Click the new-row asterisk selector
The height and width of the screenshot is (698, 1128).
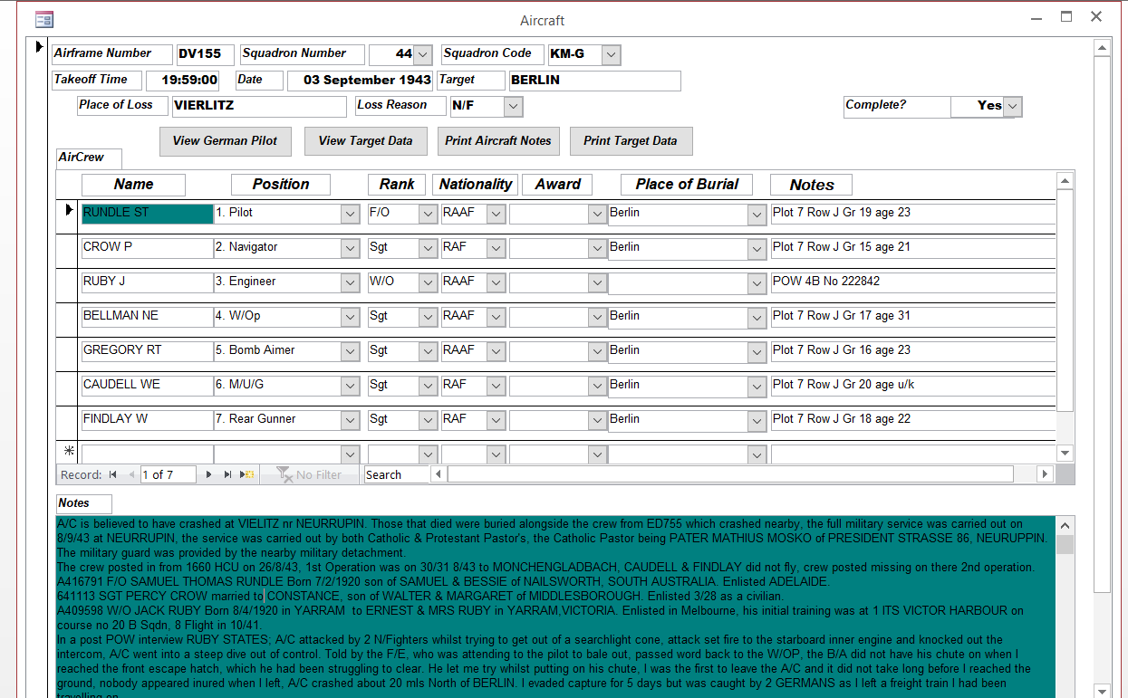point(68,452)
